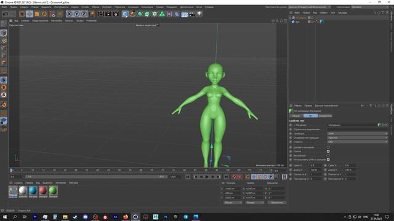Open the viewport Фильтр menu
Image resolution: width=394 pixels, height=221 pixels.
pos(69,21)
